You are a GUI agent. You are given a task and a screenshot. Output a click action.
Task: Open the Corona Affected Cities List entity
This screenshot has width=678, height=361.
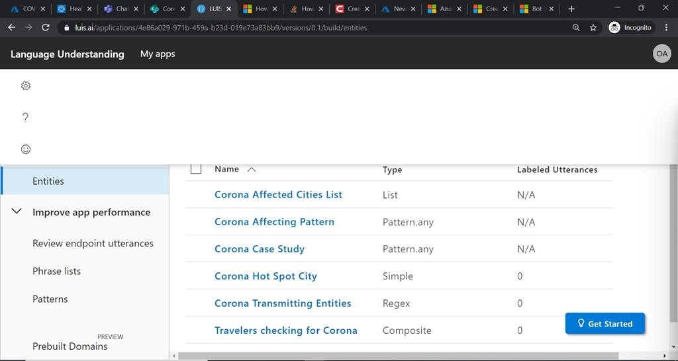[x=278, y=195]
